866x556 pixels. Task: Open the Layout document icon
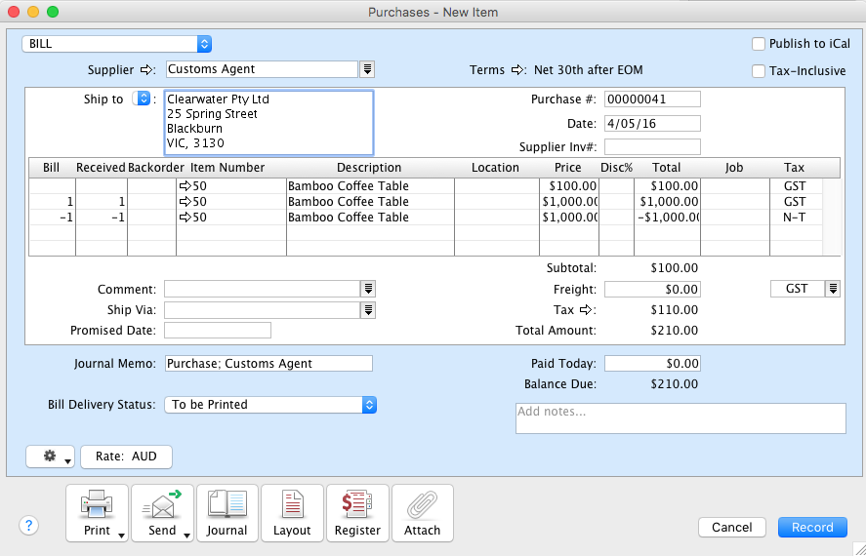coord(292,505)
